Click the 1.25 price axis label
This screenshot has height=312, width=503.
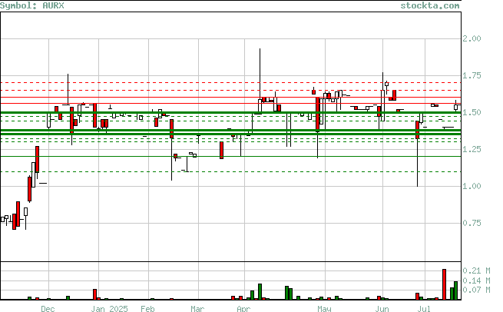coord(472,149)
